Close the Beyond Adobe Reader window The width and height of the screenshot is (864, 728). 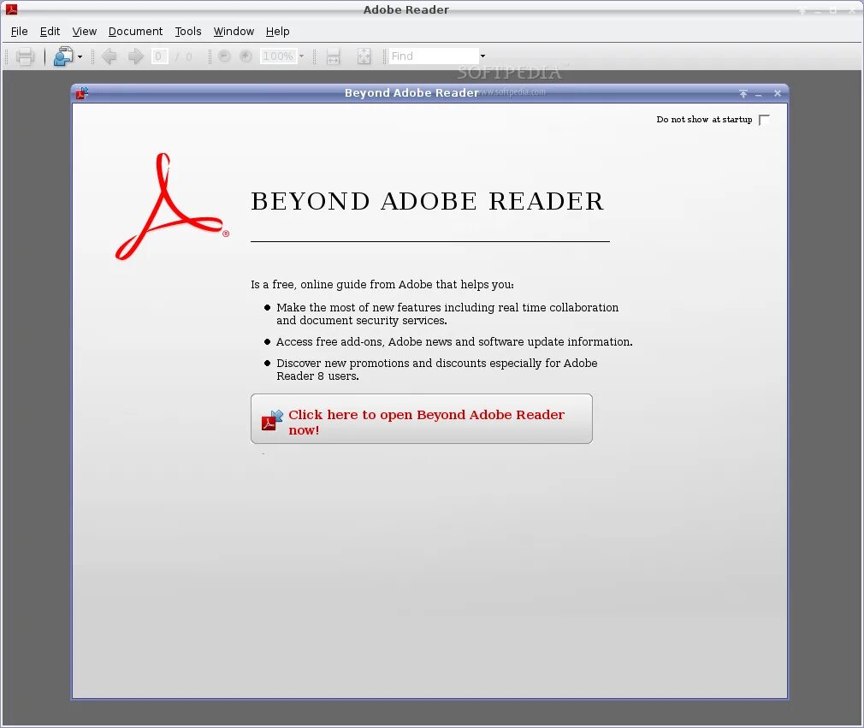click(778, 94)
